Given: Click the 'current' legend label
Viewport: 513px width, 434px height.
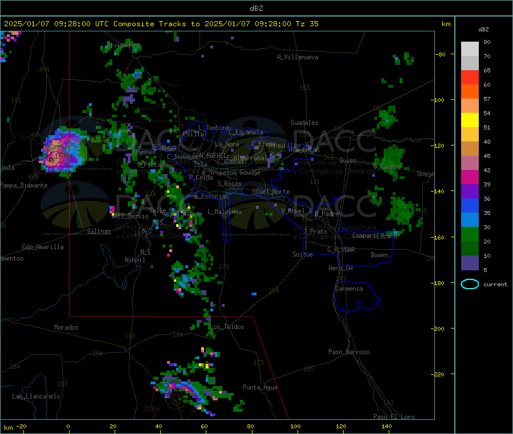Looking at the screenshot, I should [495, 285].
